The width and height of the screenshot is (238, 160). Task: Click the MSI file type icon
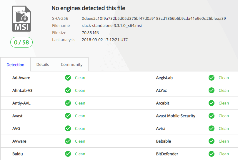(x=21, y=19)
